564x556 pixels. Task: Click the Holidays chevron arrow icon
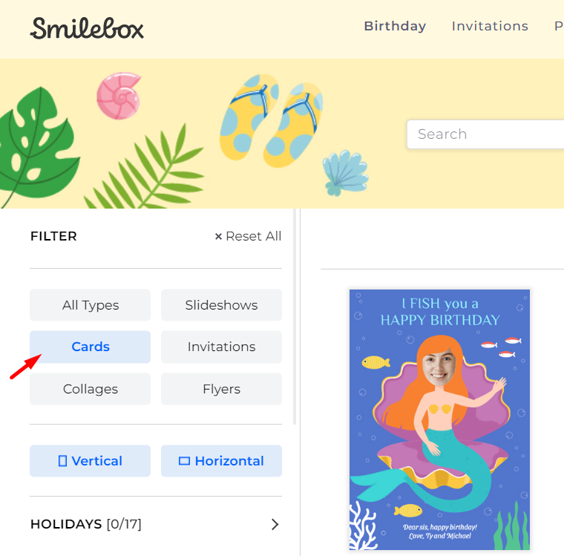tap(275, 524)
